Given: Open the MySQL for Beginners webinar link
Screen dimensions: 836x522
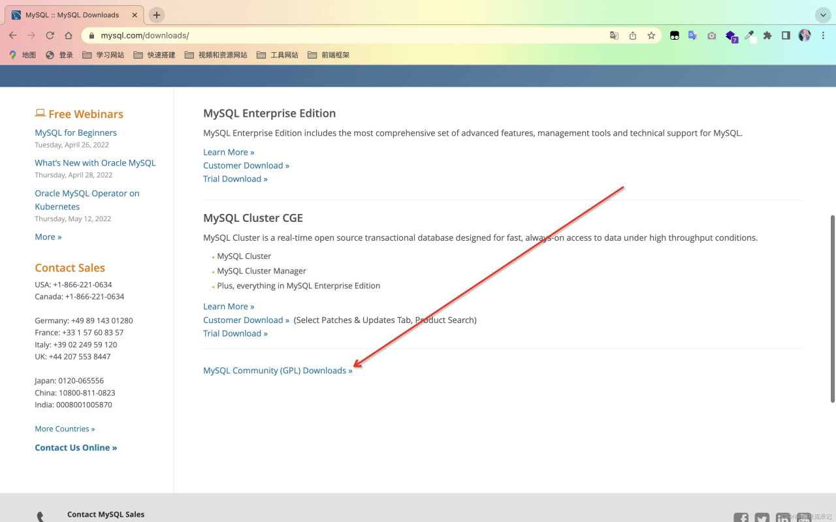Looking at the screenshot, I should (76, 132).
